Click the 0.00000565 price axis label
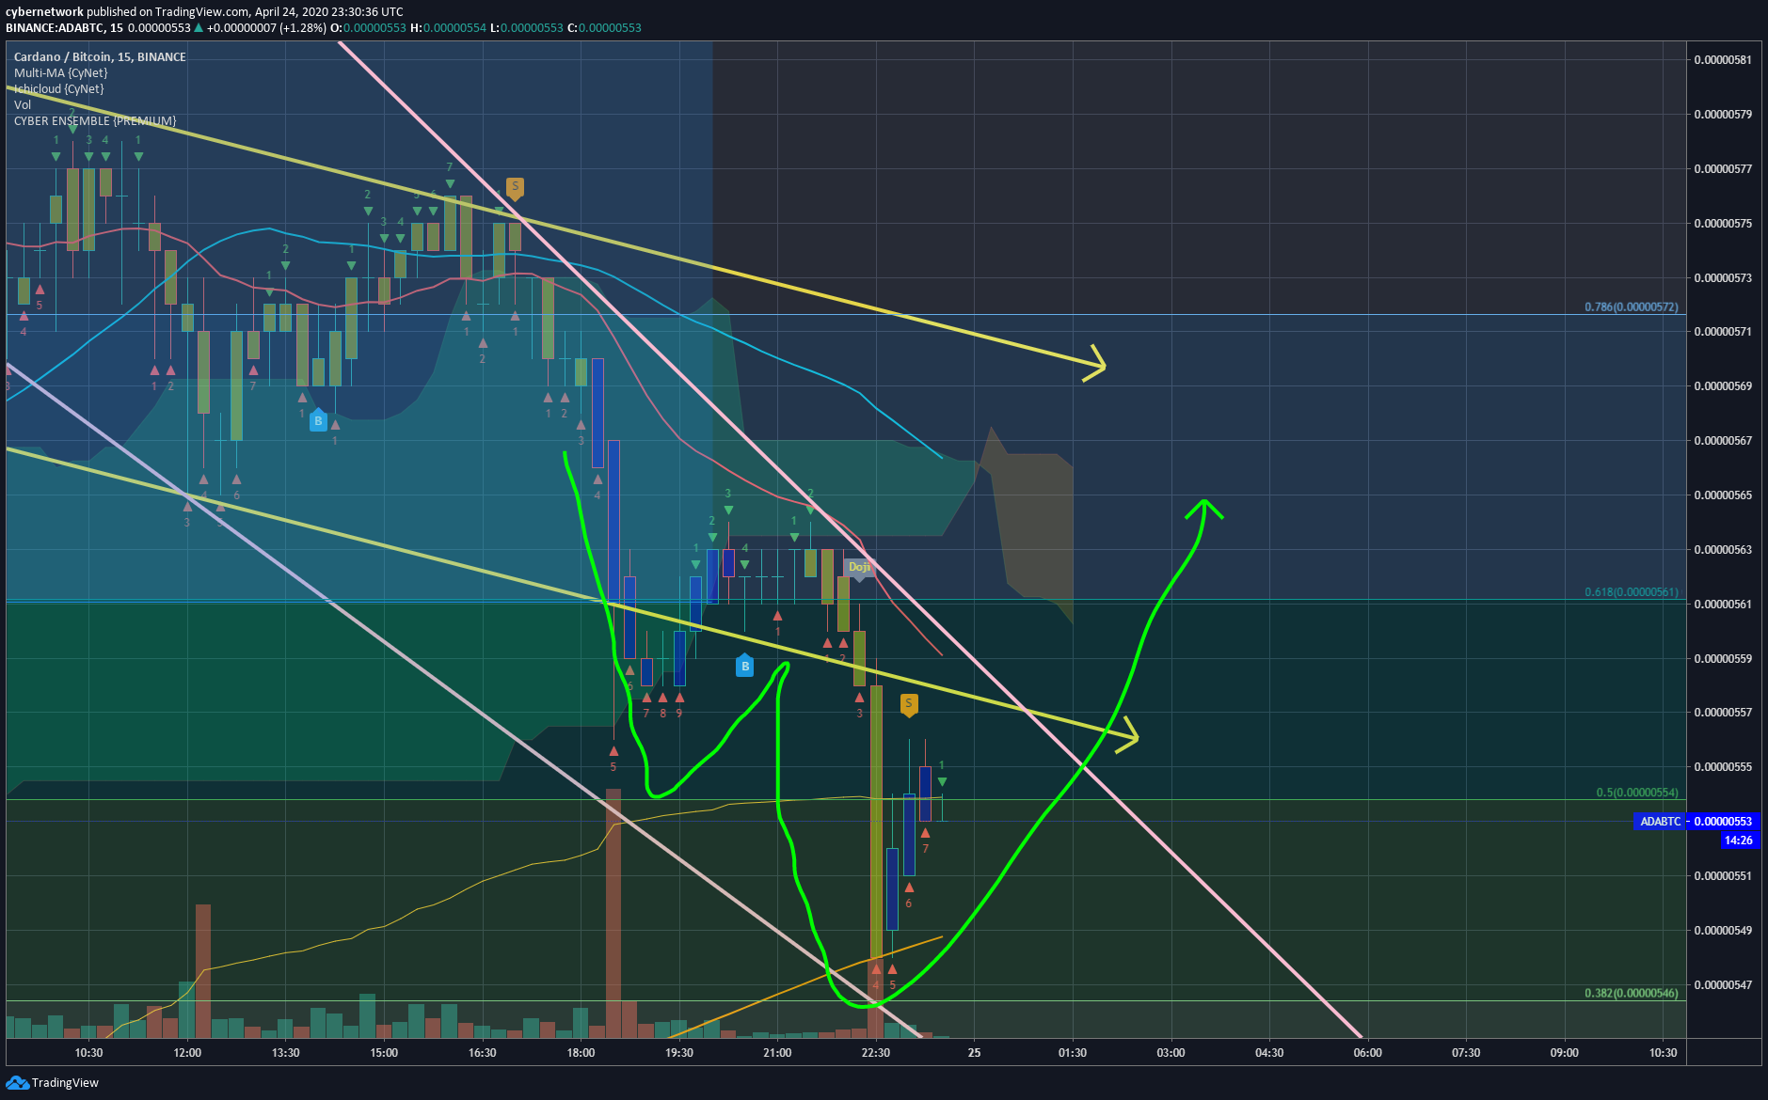 click(x=1723, y=495)
